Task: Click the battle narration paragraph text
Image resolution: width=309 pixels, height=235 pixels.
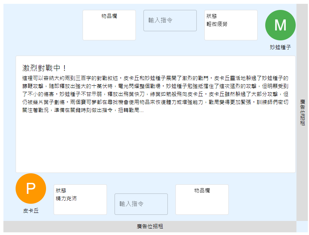Action: 155,94
